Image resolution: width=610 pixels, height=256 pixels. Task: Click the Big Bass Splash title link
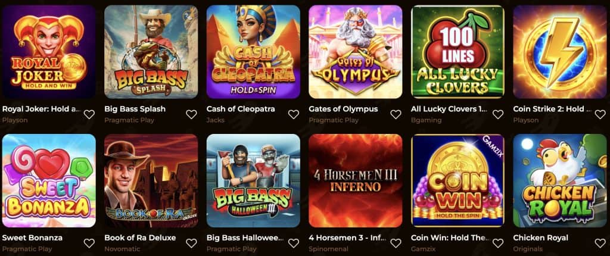coord(135,109)
